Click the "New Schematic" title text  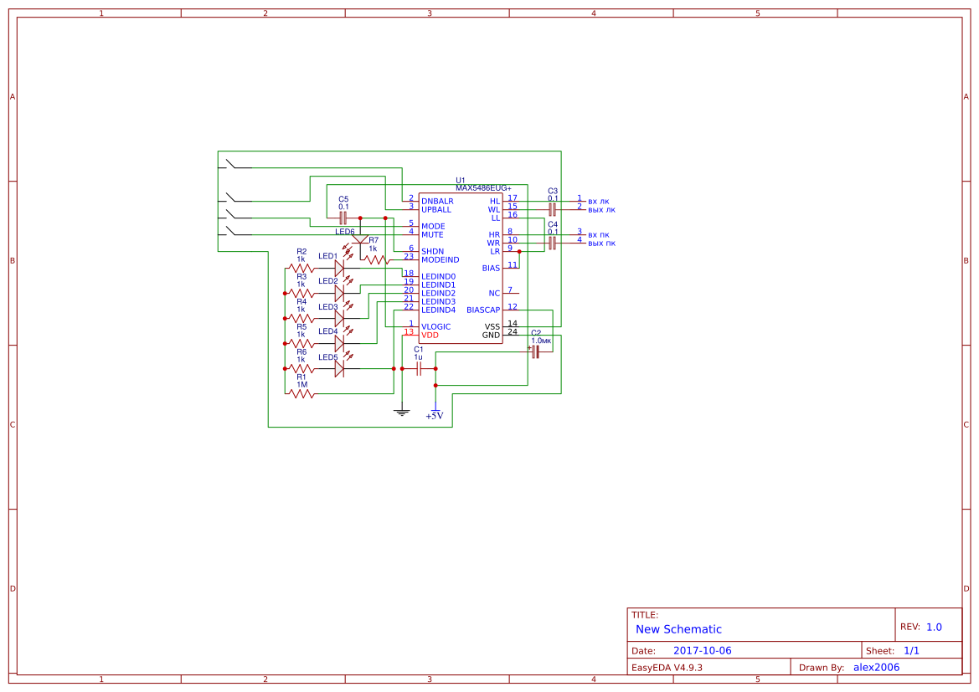(678, 629)
